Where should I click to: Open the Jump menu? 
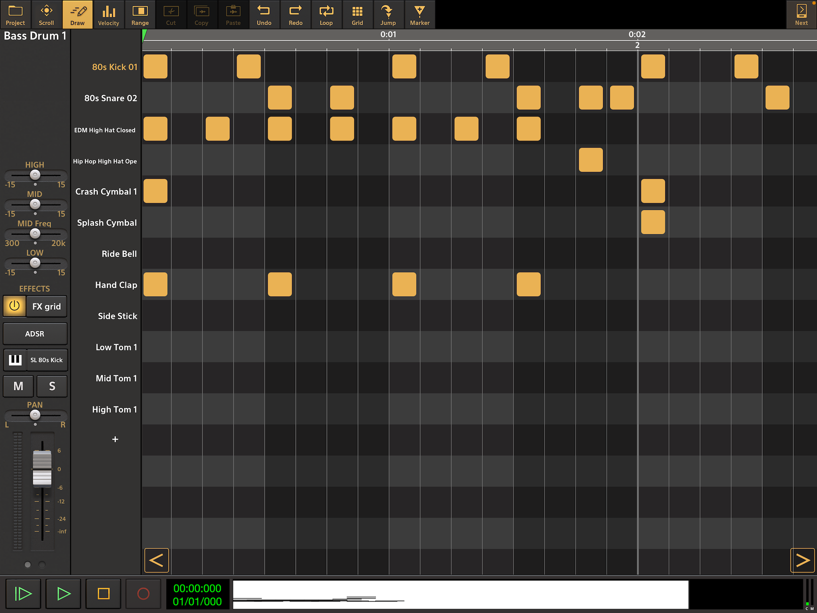388,15
